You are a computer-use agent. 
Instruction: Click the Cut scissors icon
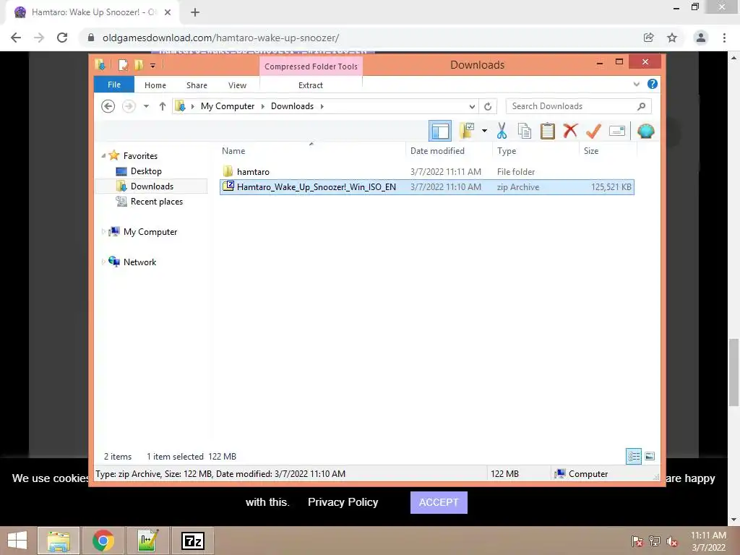[x=502, y=131]
